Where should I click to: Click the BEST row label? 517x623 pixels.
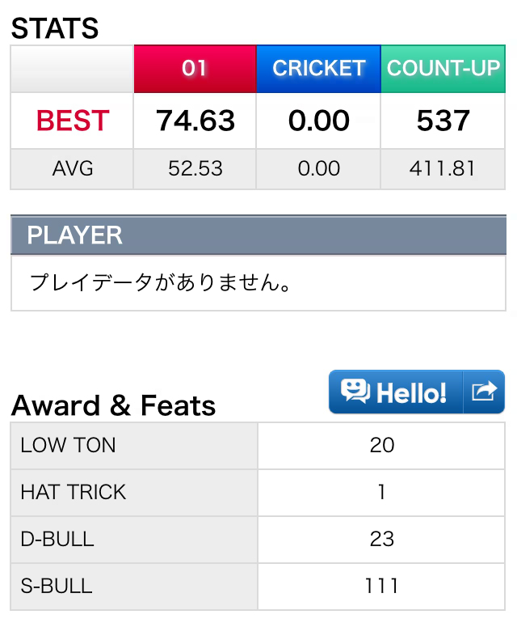click(x=73, y=121)
